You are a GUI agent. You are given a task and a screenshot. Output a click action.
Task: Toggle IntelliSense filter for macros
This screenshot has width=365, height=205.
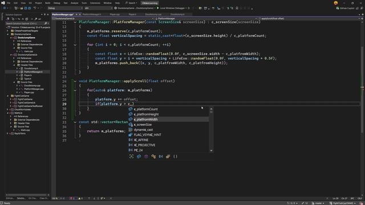(161, 157)
